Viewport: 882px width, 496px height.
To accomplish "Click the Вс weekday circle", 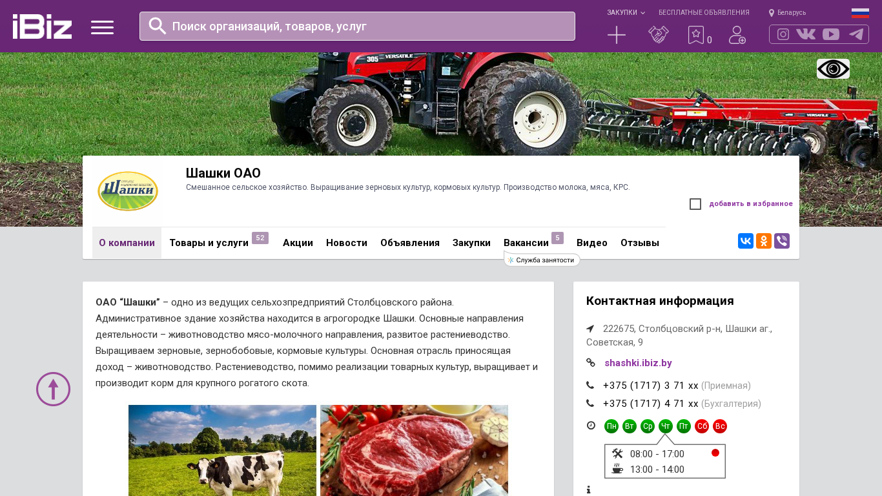I will (720, 426).
